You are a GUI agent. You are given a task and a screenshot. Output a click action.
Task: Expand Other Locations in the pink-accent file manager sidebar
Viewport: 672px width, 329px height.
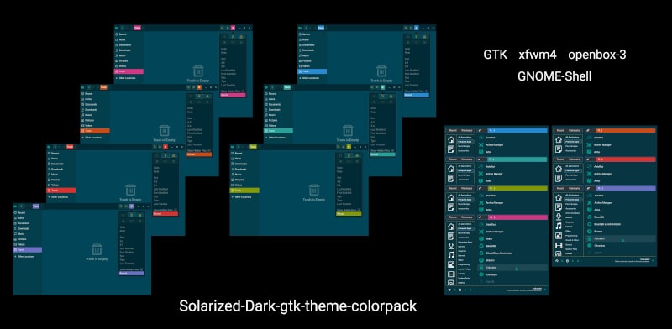coord(128,78)
